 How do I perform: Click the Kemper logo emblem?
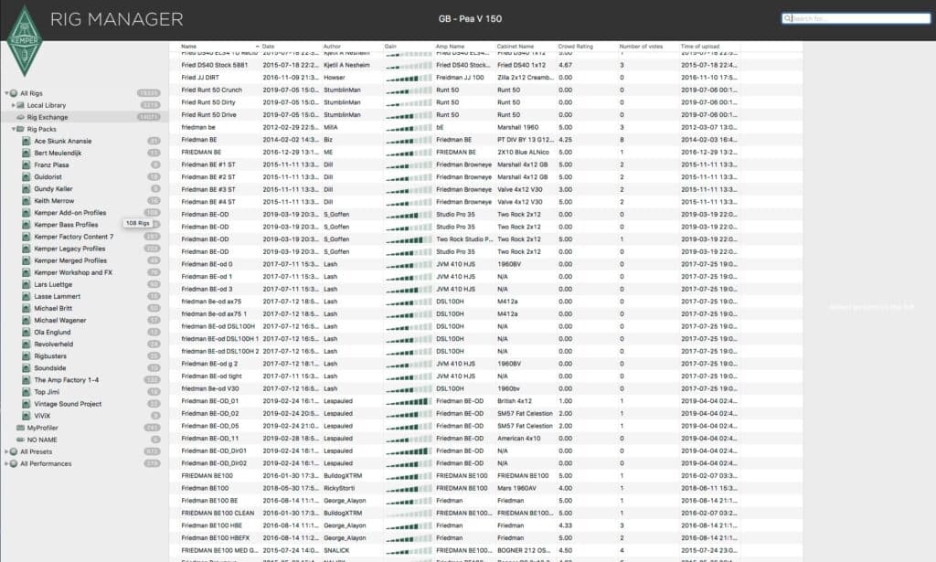click(25, 40)
